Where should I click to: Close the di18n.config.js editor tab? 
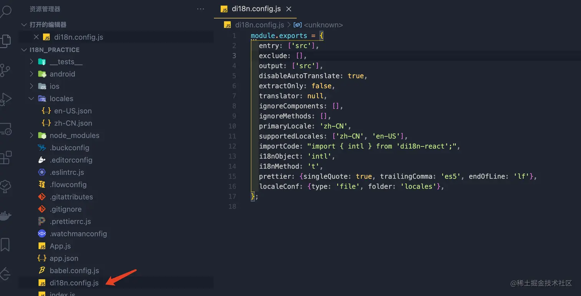289,9
